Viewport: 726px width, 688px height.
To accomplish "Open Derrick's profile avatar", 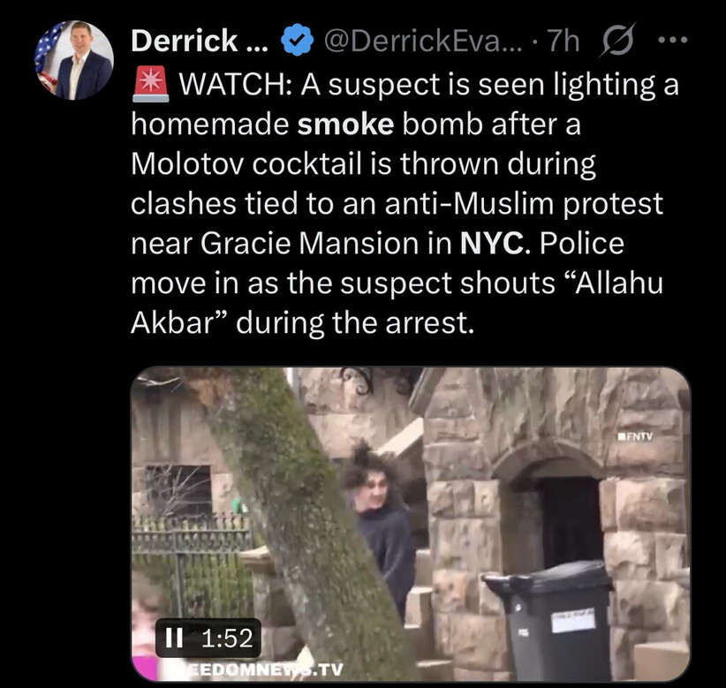I will [74, 60].
